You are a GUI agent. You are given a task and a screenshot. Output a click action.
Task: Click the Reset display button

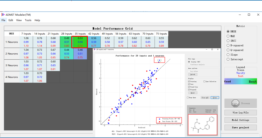tap(193, 93)
